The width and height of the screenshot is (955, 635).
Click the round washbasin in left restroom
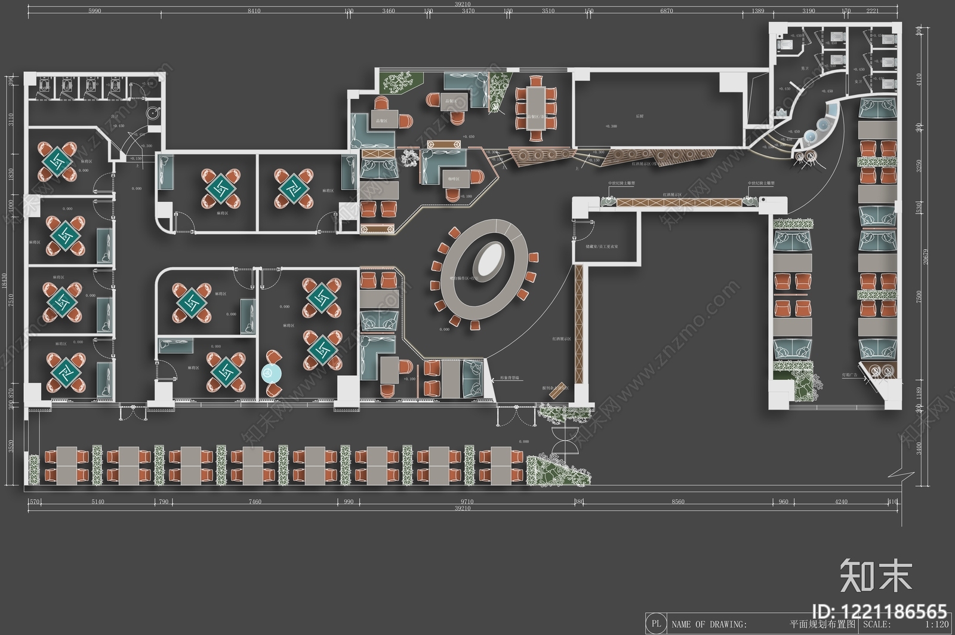coord(155,112)
